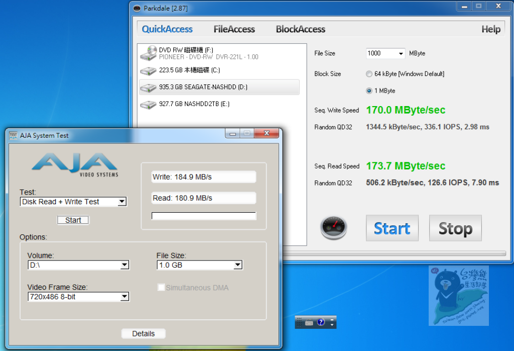Open the AJA Details button

click(x=143, y=333)
